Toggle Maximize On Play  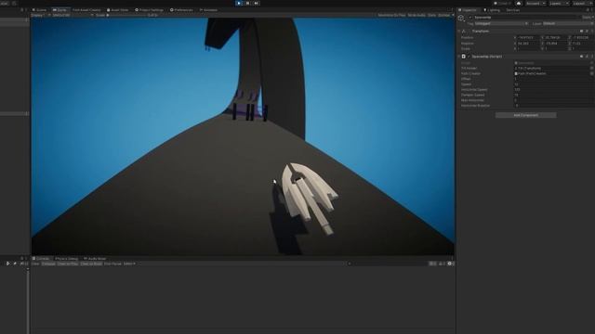pos(391,15)
